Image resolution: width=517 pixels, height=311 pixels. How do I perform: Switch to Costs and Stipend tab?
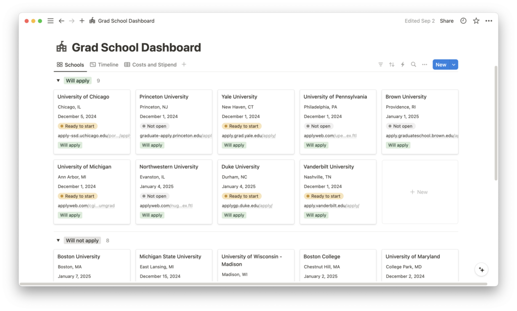pyautogui.click(x=150, y=65)
